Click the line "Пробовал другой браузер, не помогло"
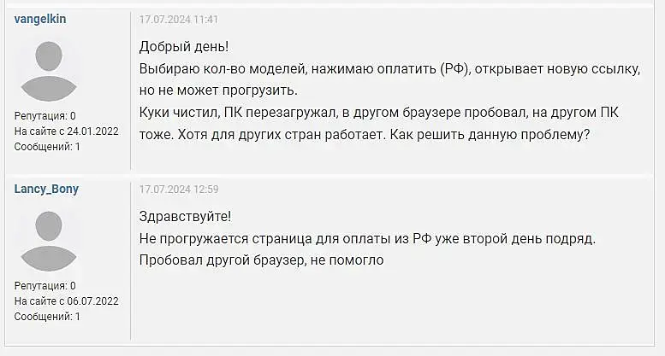The width and height of the screenshot is (665, 356). pyautogui.click(x=261, y=260)
